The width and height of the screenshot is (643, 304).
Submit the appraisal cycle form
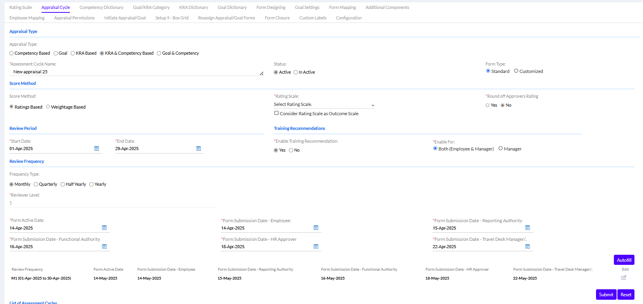[x=606, y=295]
